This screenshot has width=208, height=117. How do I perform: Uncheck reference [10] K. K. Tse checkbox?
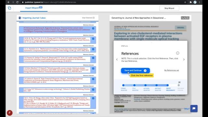pos(93,39)
